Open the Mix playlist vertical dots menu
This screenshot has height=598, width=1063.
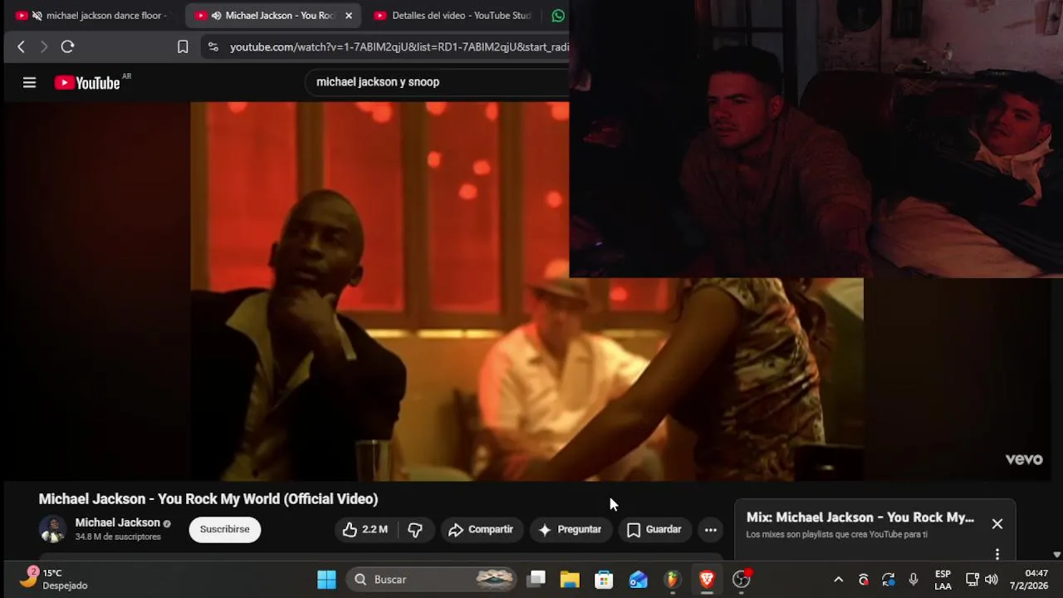pyautogui.click(x=997, y=554)
